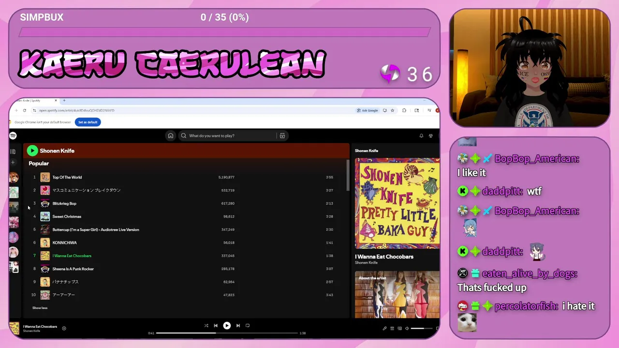Reload the Spotify page
Image resolution: width=619 pixels, height=348 pixels.
(x=25, y=110)
